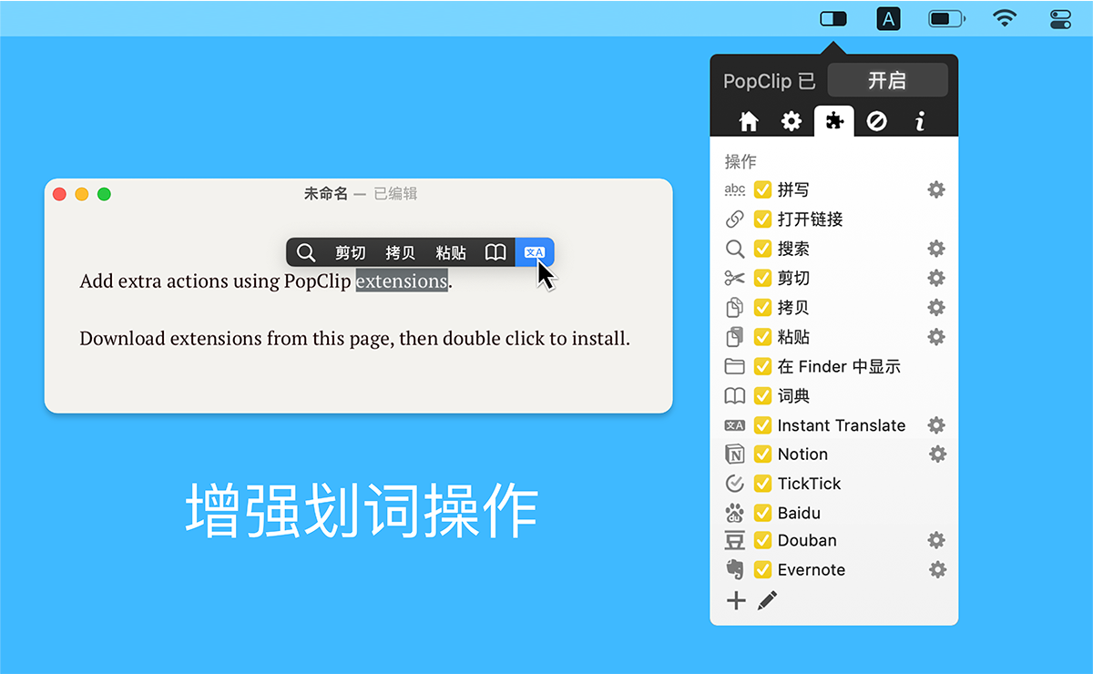Open the input source menu from the menu bar

pyautogui.click(x=888, y=17)
